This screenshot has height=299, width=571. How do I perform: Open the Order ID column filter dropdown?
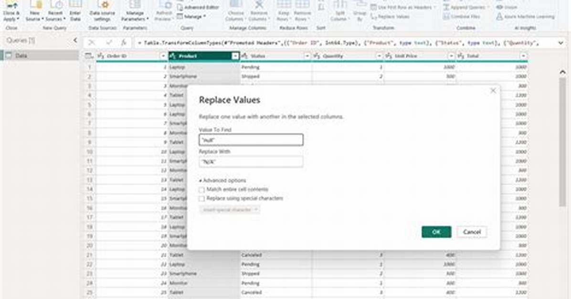(x=163, y=56)
